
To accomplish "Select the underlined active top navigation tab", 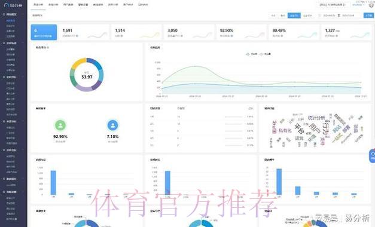I will pos(38,5).
